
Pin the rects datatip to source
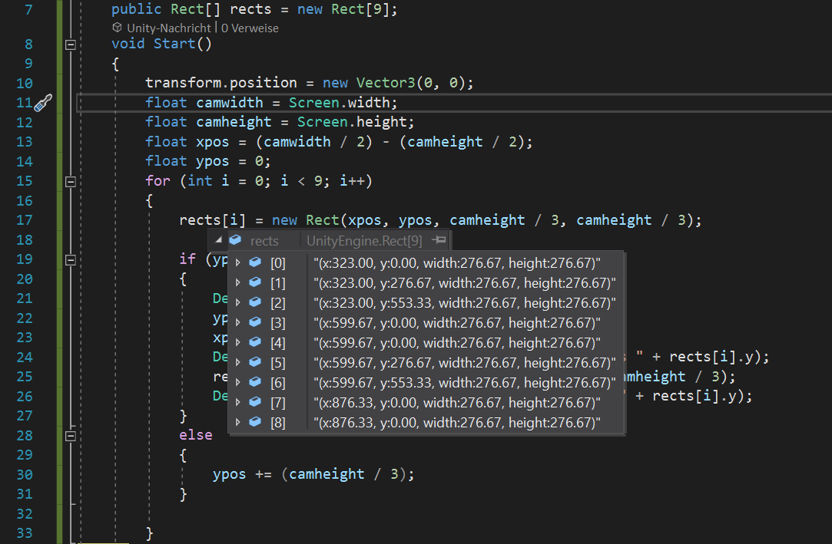pyautogui.click(x=439, y=240)
